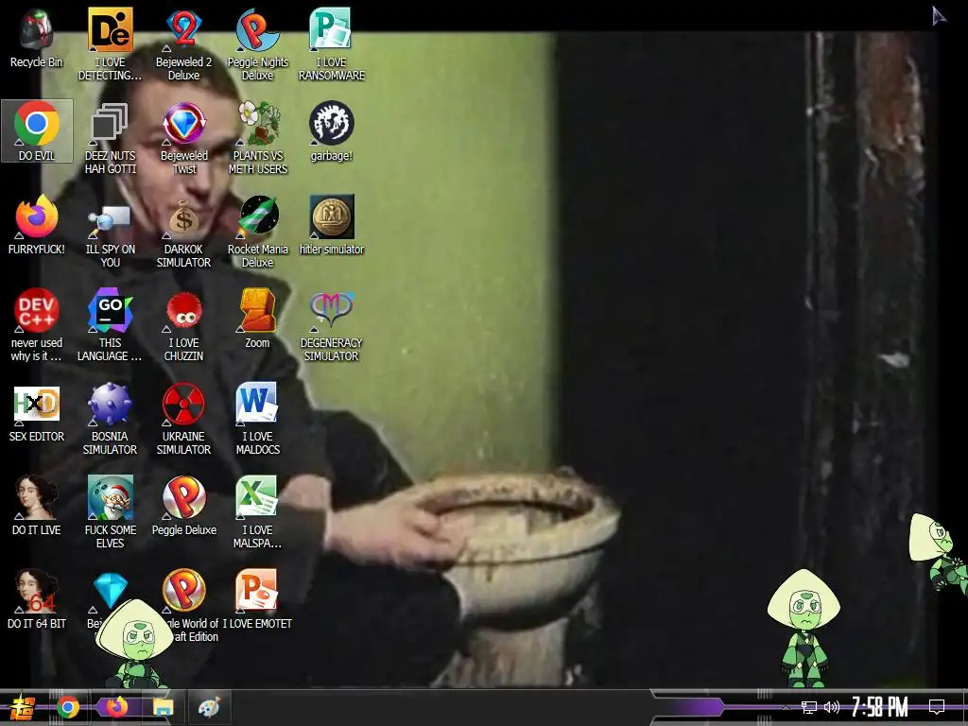Open the Paint app from the taskbar
Image resolution: width=968 pixels, height=726 pixels.
[209, 707]
